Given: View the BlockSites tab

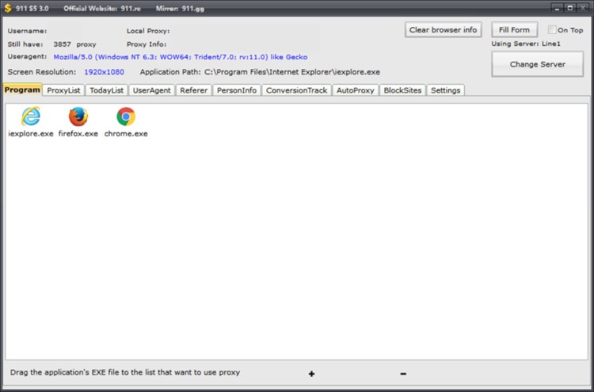Looking at the screenshot, I should 402,90.
